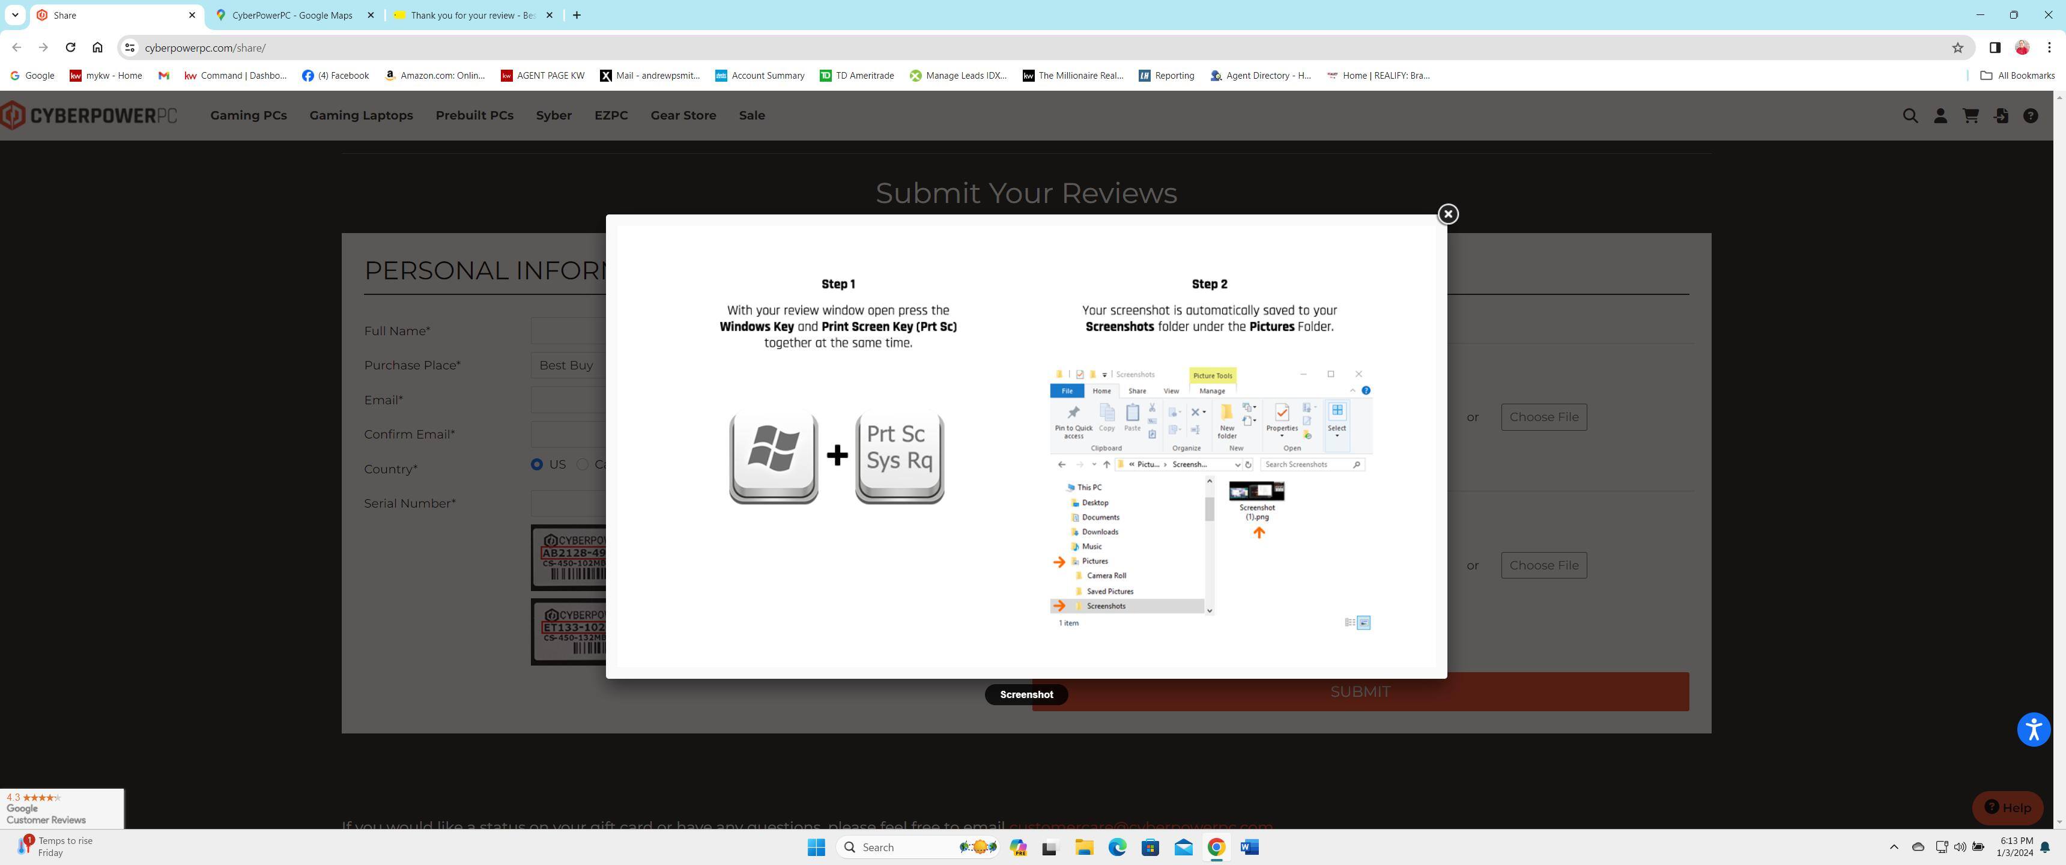Open Chrome side panel icon
The image size is (2066, 865).
[x=1994, y=47]
